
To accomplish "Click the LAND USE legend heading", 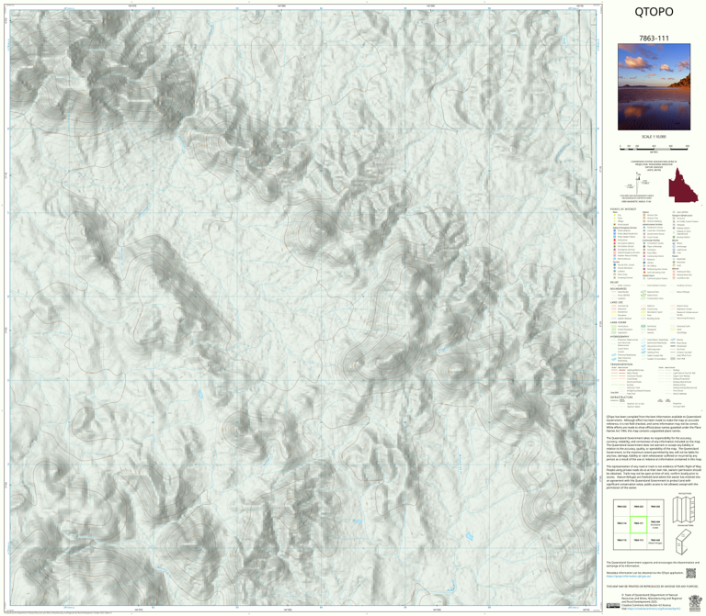I will 617,303.
